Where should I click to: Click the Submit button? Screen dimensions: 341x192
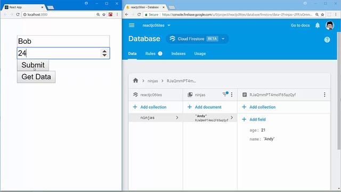[x=33, y=65]
